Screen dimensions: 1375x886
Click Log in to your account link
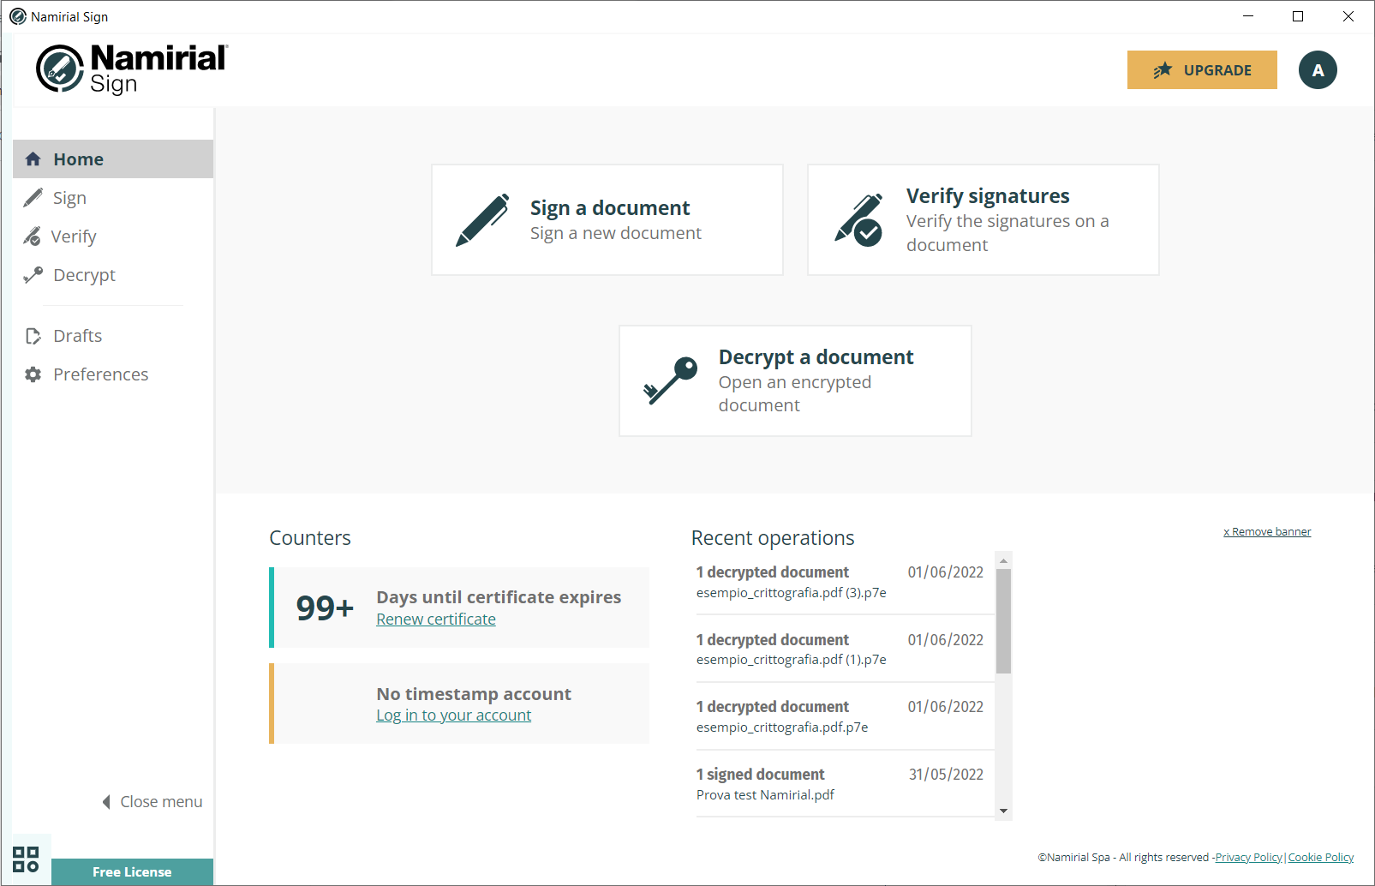453,715
